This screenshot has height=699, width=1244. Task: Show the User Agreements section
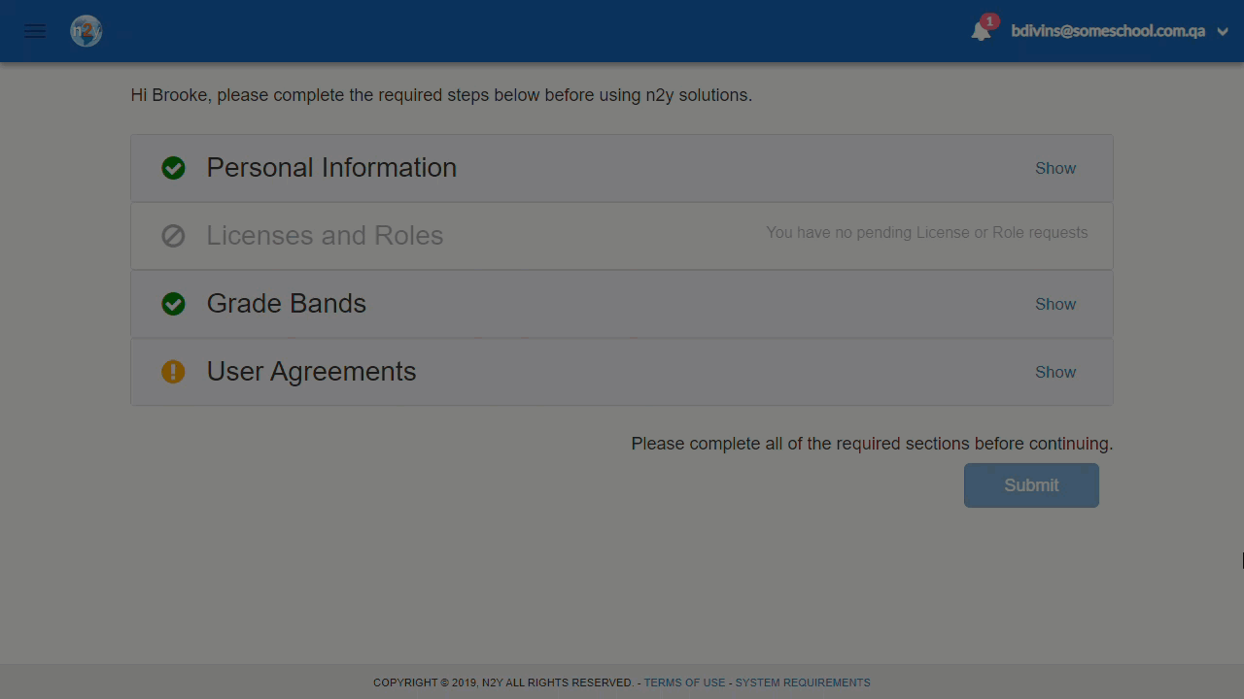1055,372
